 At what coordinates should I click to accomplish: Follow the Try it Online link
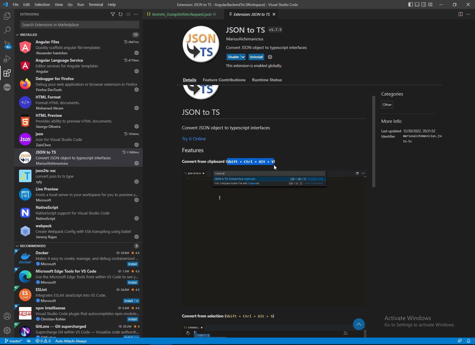click(x=194, y=139)
